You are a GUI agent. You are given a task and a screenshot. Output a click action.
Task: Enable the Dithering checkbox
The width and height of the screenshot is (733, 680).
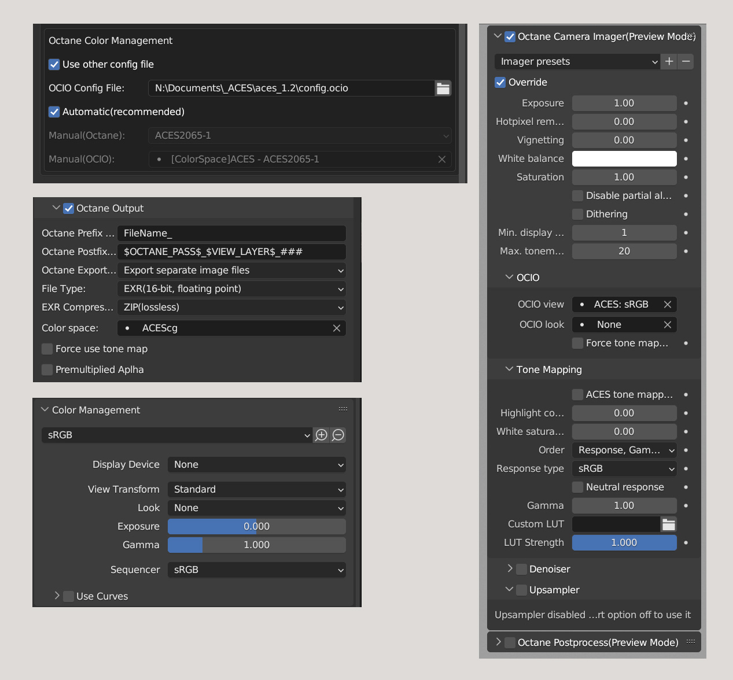tap(577, 214)
